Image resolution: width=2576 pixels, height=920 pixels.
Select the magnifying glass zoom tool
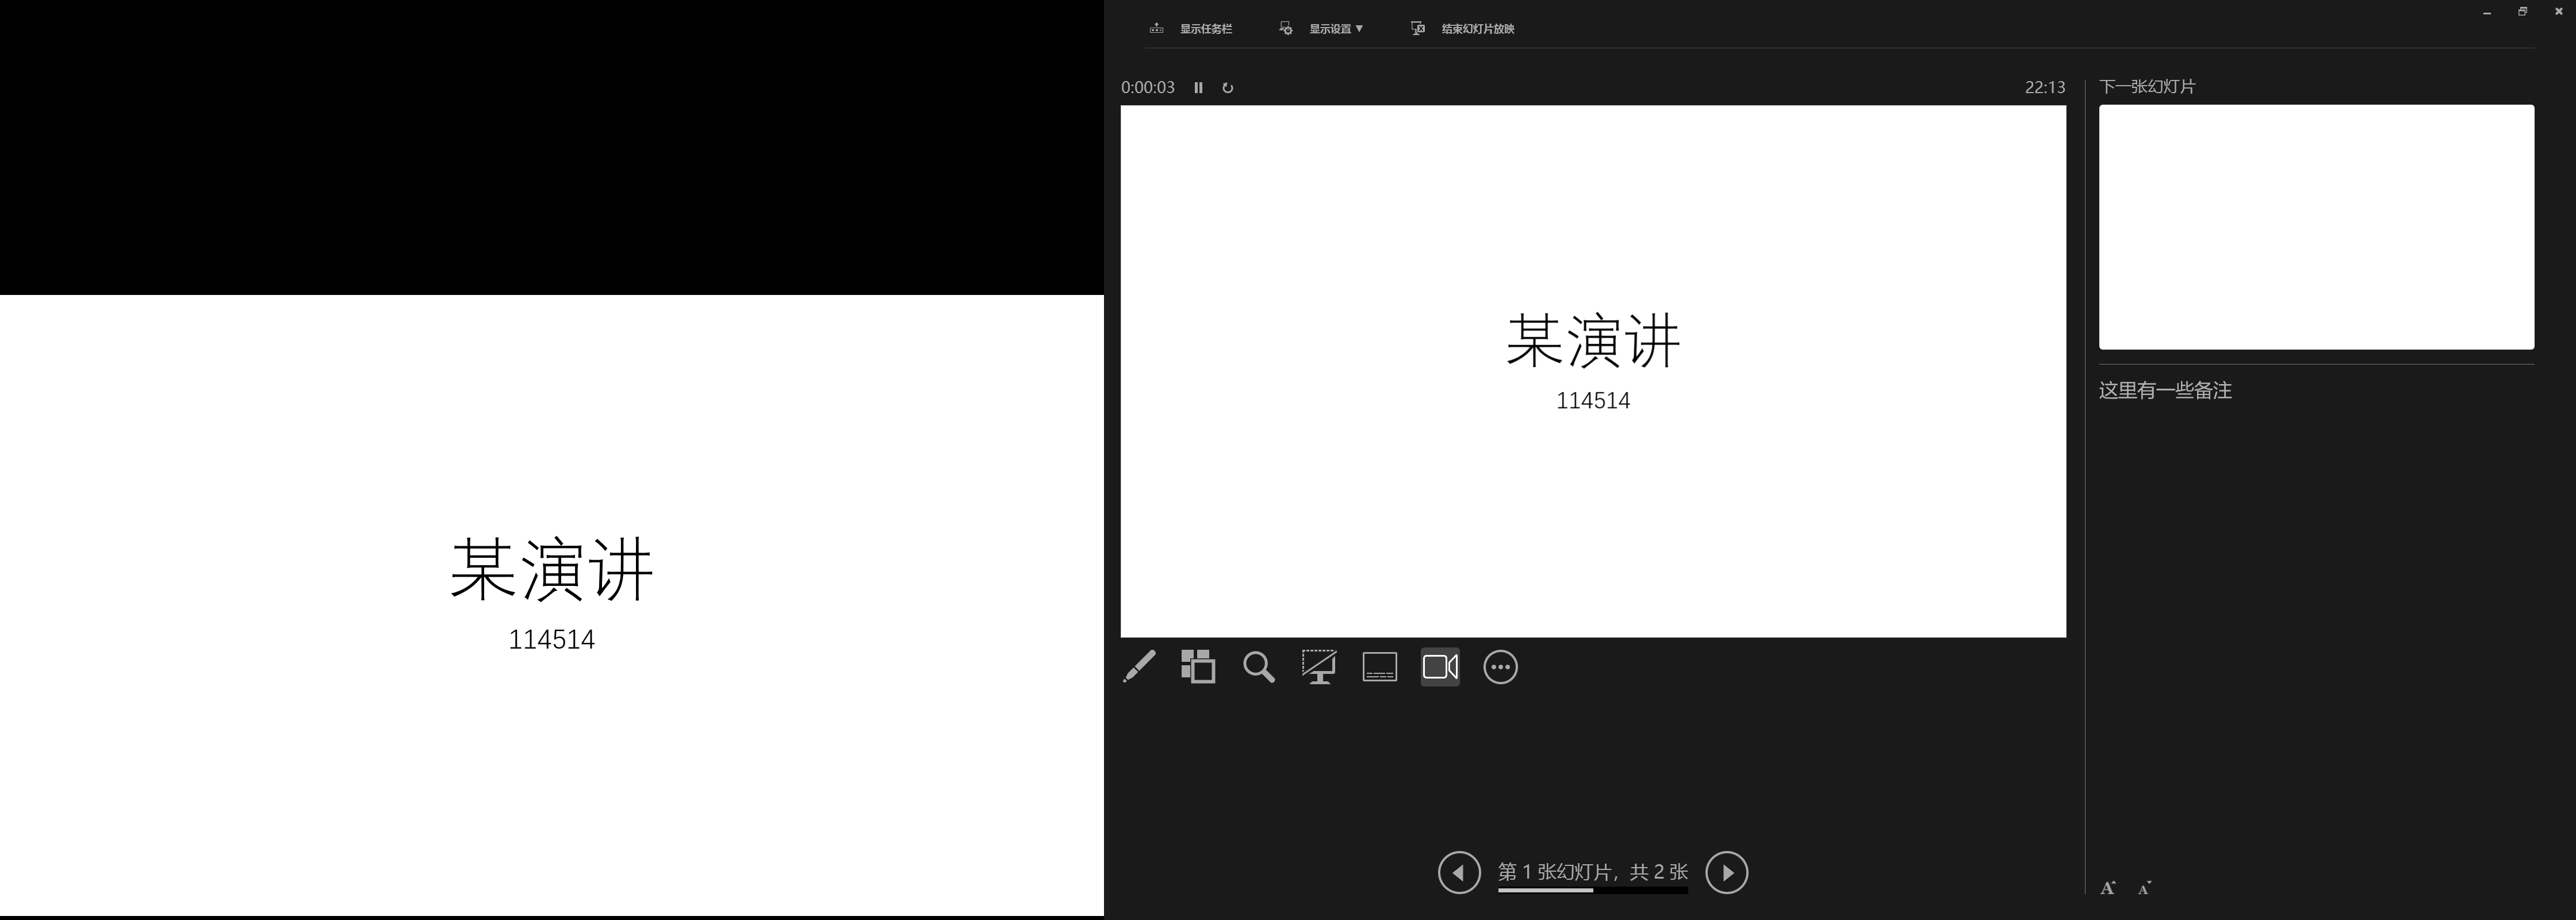pyautogui.click(x=1259, y=666)
